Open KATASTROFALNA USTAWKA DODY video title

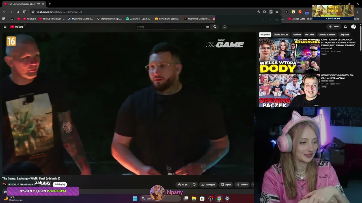[x=339, y=43]
